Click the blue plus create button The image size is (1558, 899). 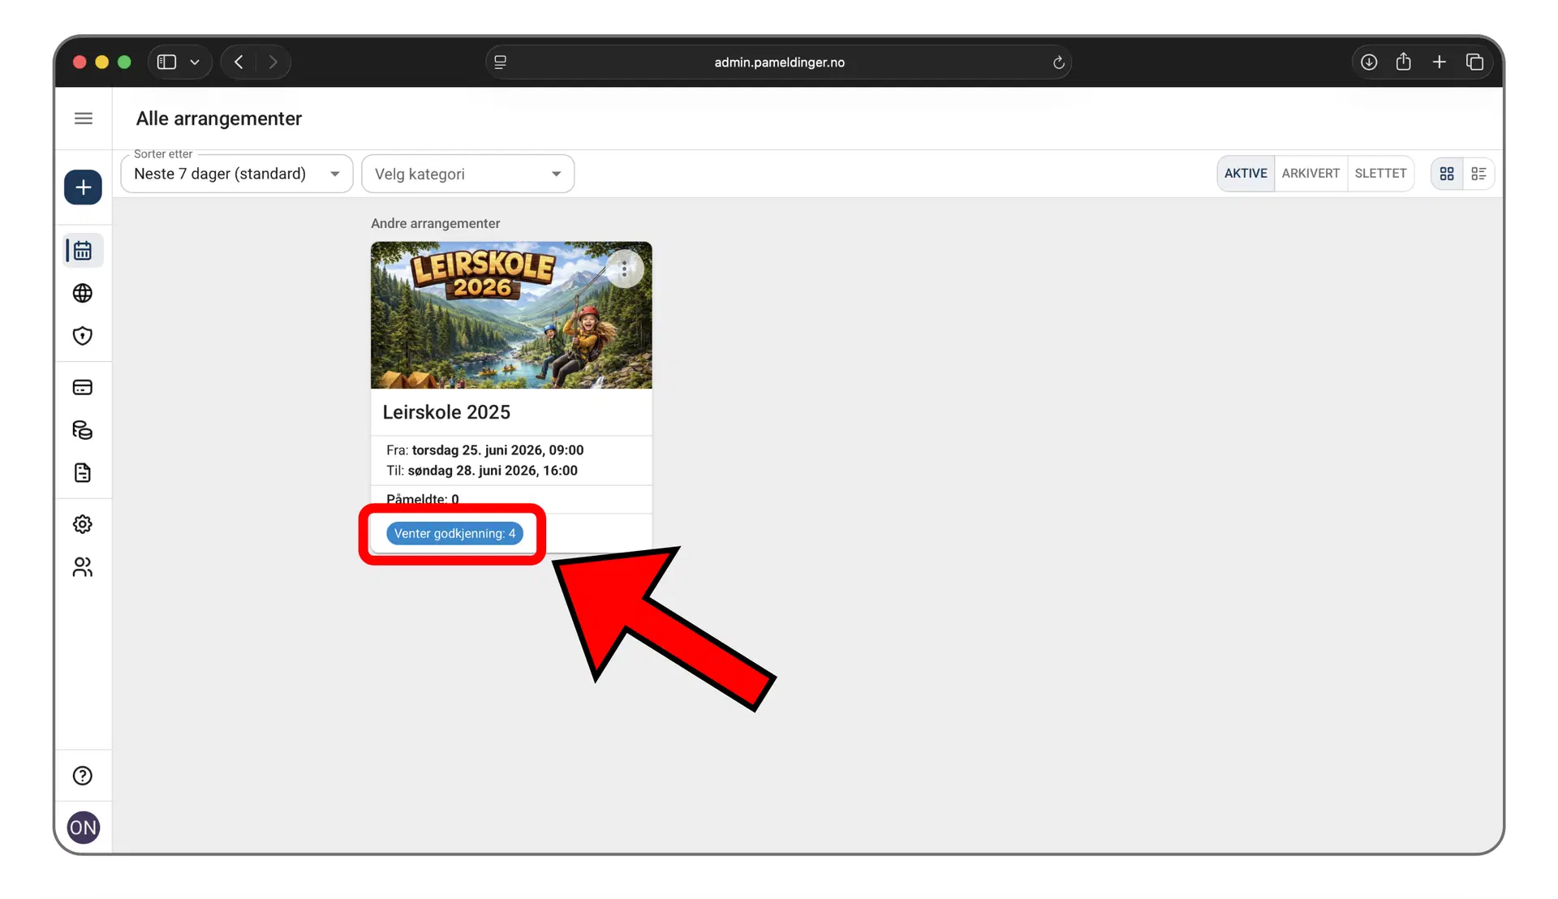[x=83, y=187]
